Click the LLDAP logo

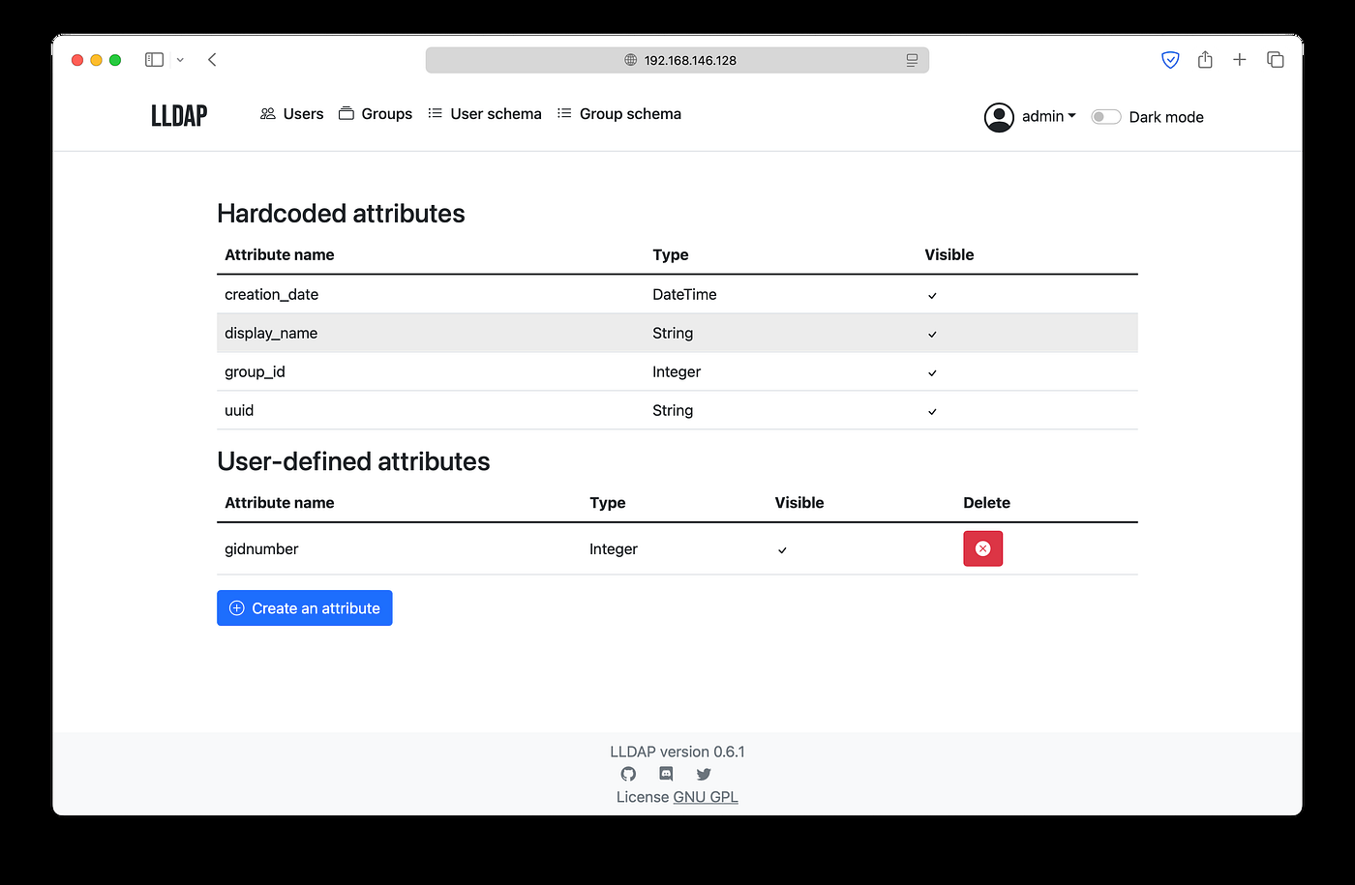pos(179,115)
